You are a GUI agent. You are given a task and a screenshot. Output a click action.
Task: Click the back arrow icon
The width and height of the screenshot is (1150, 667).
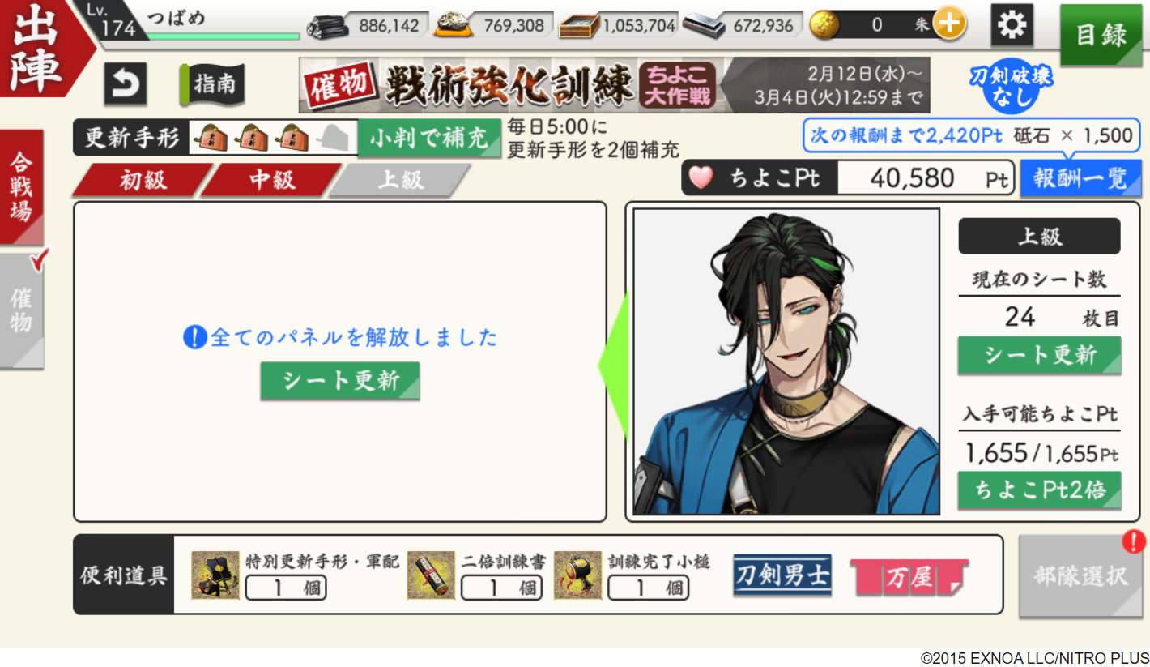coord(125,84)
